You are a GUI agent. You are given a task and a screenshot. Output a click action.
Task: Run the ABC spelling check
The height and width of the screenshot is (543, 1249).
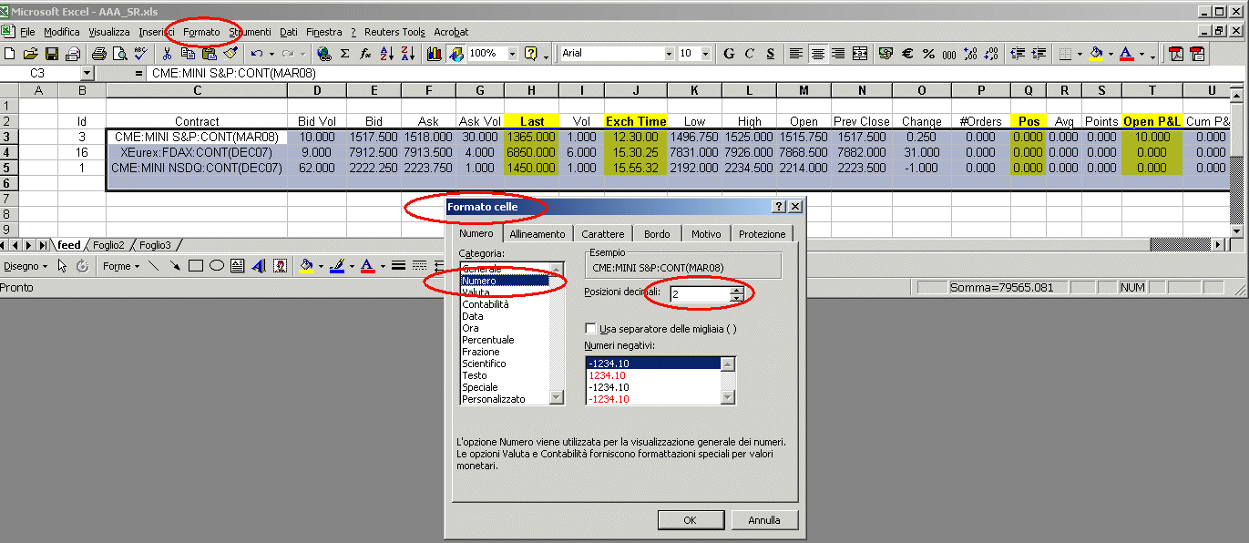coord(141,54)
